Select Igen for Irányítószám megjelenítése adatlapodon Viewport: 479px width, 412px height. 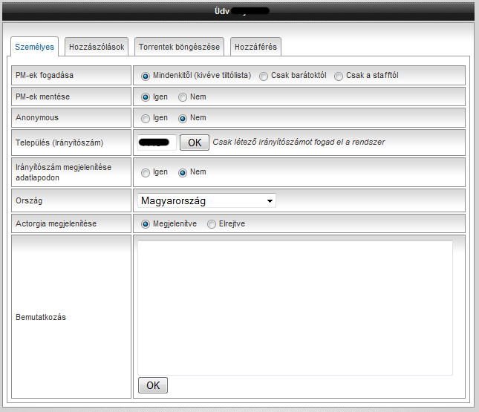[146, 172]
